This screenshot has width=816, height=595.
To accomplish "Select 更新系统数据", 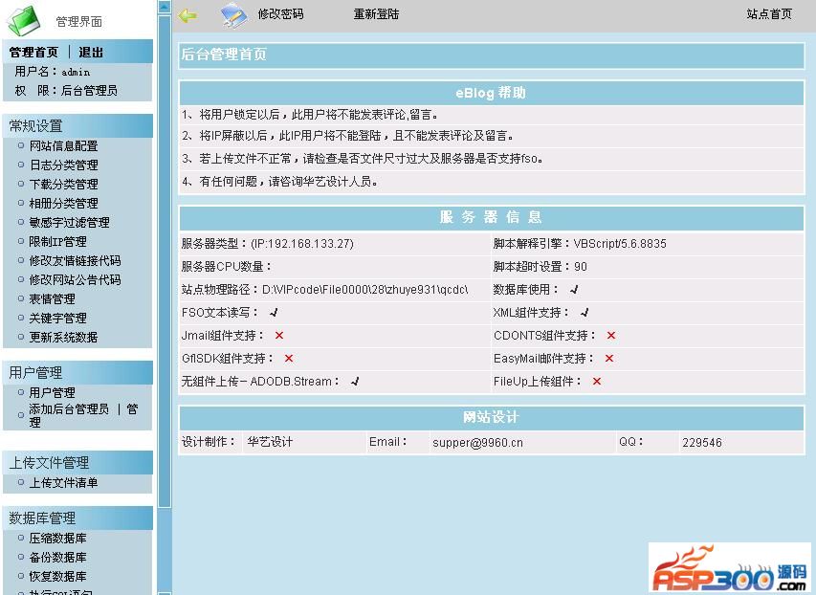I will coord(63,337).
